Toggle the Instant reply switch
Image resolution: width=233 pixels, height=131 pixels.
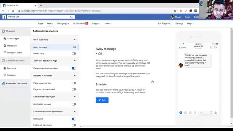click(x=74, y=53)
